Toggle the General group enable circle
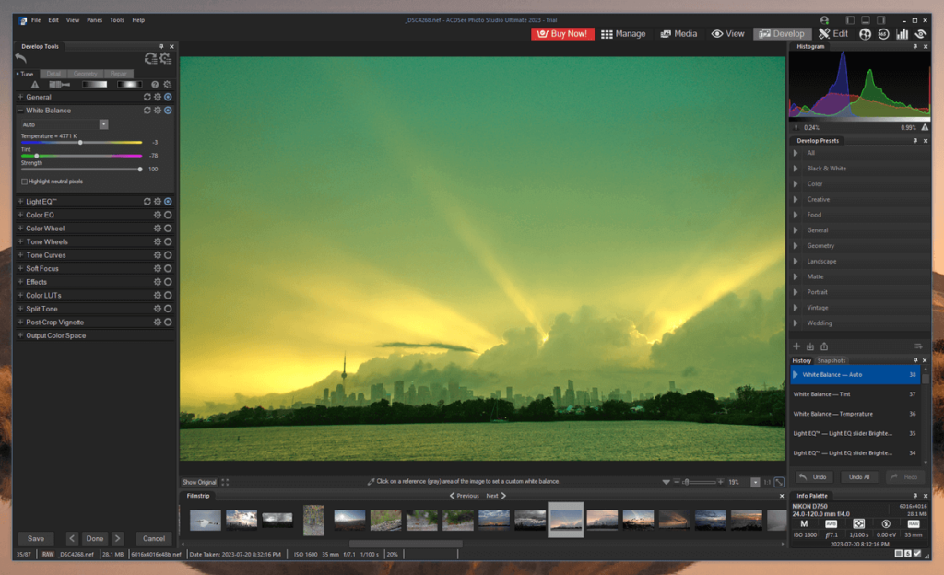Viewport: 944px width, 575px height. [168, 97]
